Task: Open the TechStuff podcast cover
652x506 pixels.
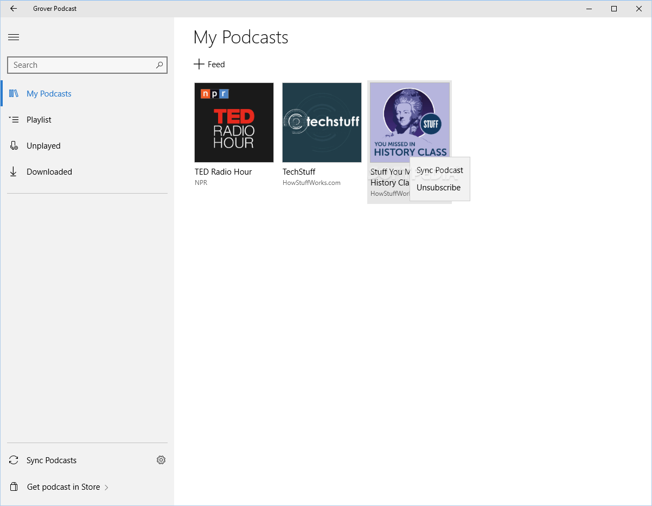Action: (x=322, y=123)
